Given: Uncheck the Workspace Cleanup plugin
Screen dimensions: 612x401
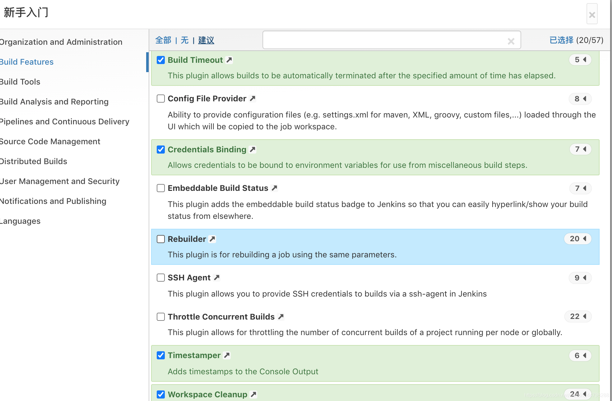Looking at the screenshot, I should pyautogui.click(x=161, y=394).
